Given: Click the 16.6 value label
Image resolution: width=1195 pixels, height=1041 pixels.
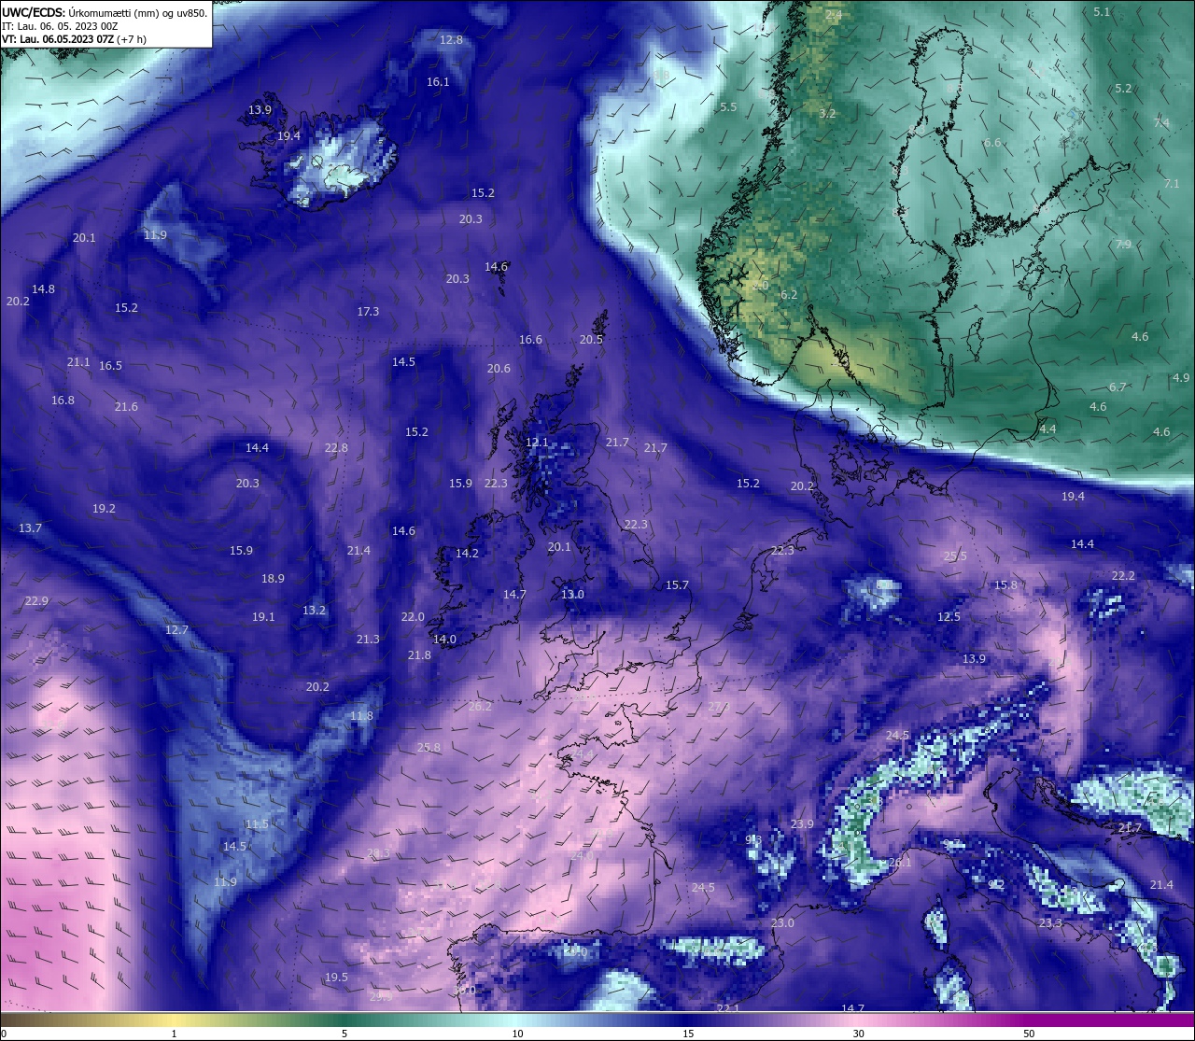Looking at the screenshot, I should pos(530,339).
